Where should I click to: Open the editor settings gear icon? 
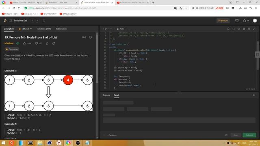[x=249, y=29]
